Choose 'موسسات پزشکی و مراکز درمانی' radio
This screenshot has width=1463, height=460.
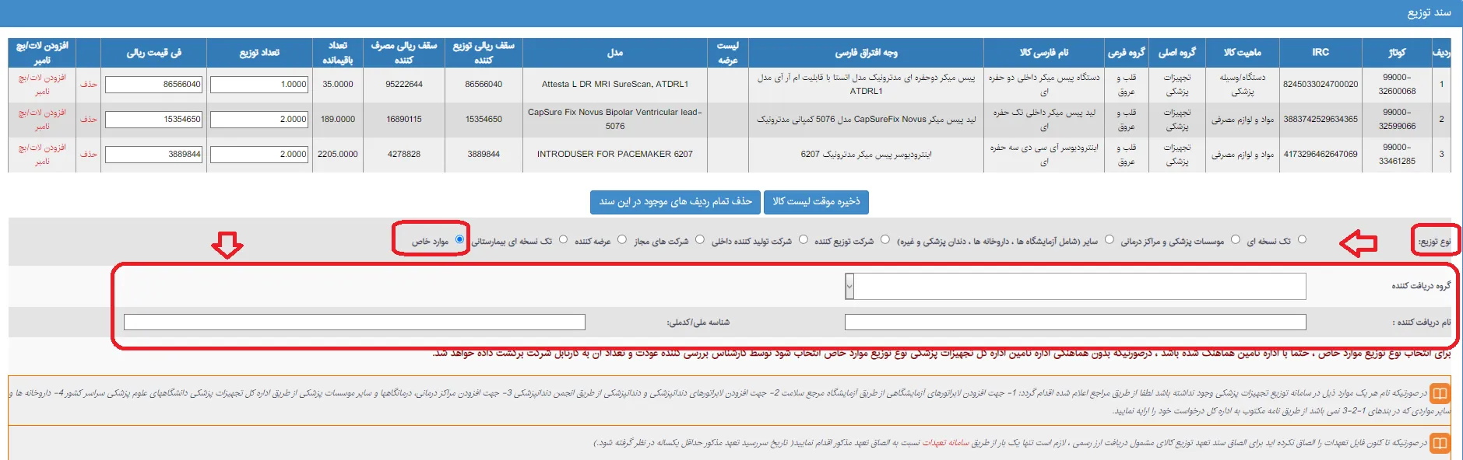tap(1234, 239)
